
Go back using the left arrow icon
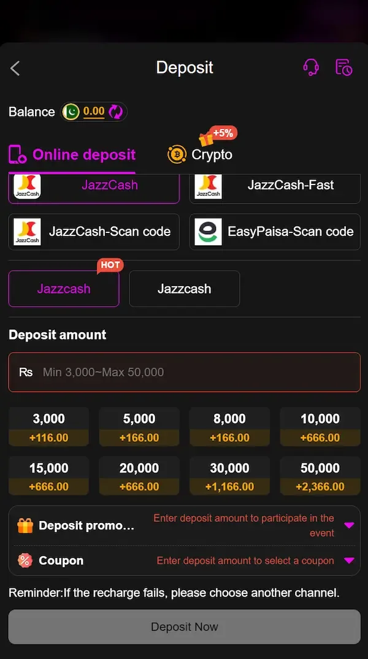15,68
